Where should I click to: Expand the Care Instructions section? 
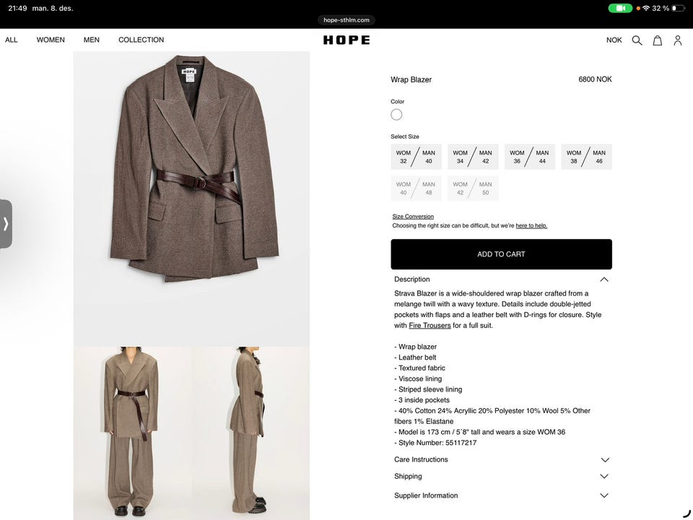[x=501, y=459]
